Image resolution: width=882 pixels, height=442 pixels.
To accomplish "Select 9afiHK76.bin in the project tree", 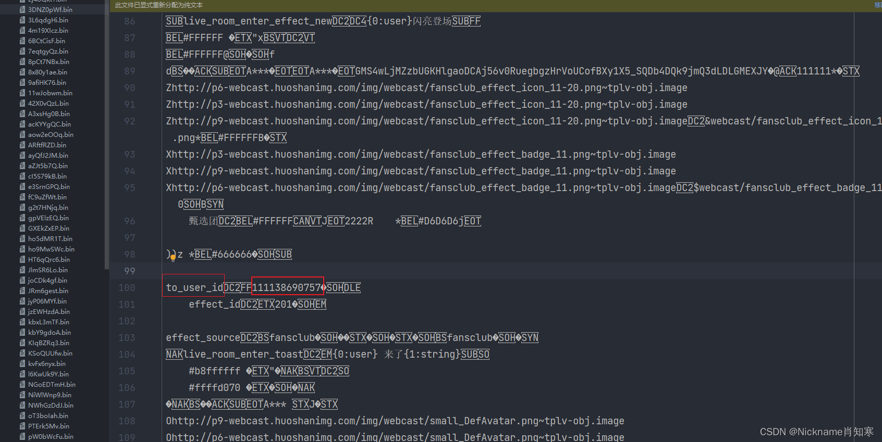I will pos(47,82).
